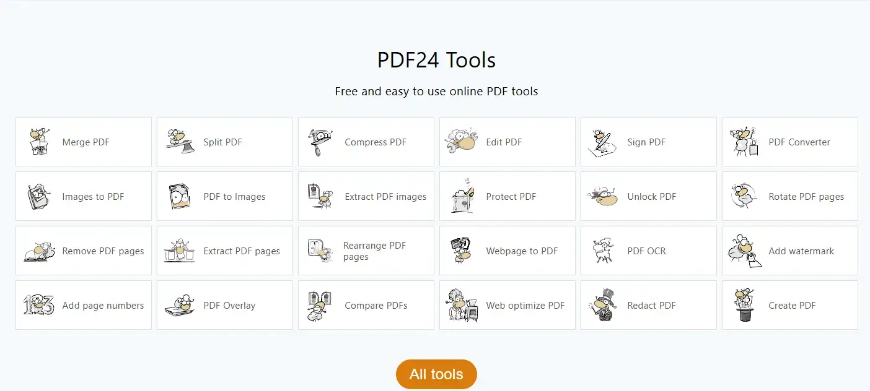Click the Create PDF magic hat icon
The height and width of the screenshot is (391, 870).
pos(744,305)
